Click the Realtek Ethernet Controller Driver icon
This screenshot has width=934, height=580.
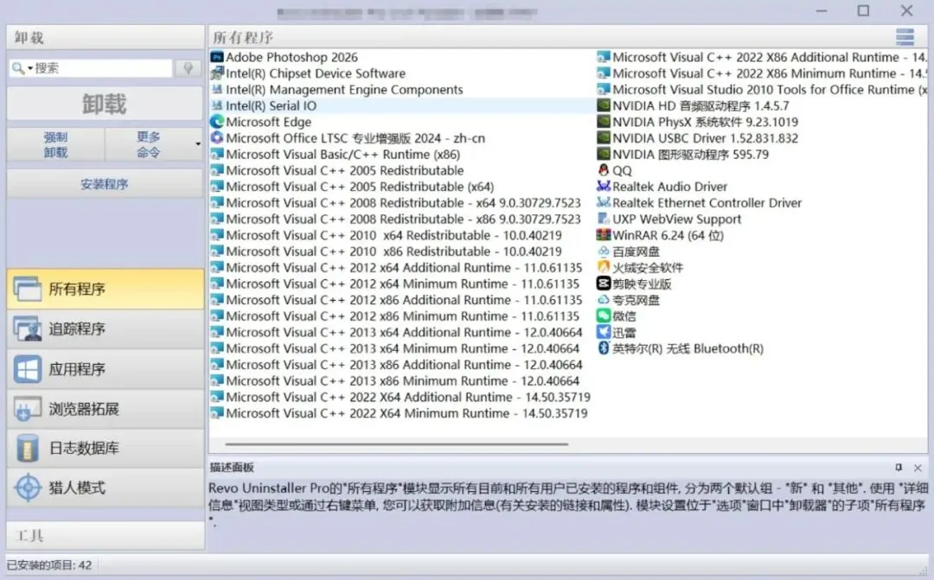[604, 202]
